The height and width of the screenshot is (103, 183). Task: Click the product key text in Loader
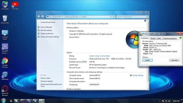(163, 51)
